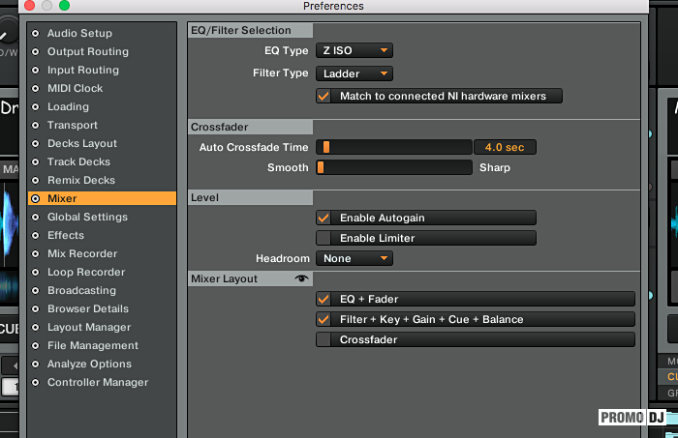Go to the Mix Recorder settings

82,254
